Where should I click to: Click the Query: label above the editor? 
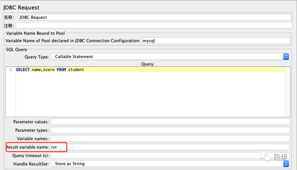point(148,64)
